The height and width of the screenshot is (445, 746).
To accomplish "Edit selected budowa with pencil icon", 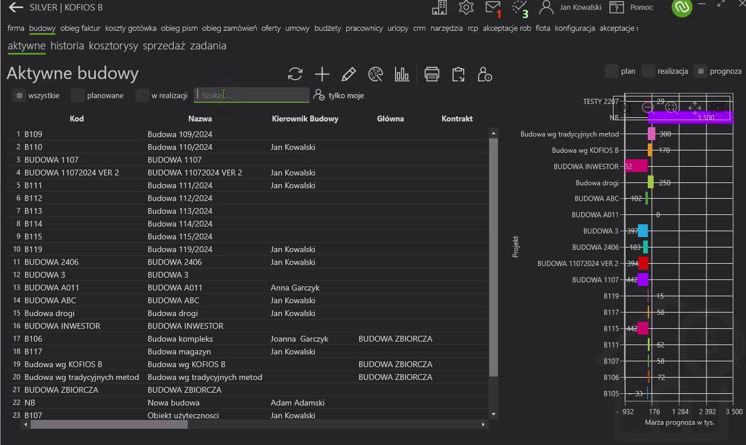I will click(x=349, y=74).
